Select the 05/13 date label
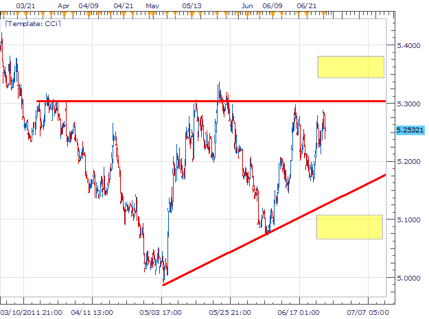Screen dimensions: 429x319 click(x=192, y=5)
